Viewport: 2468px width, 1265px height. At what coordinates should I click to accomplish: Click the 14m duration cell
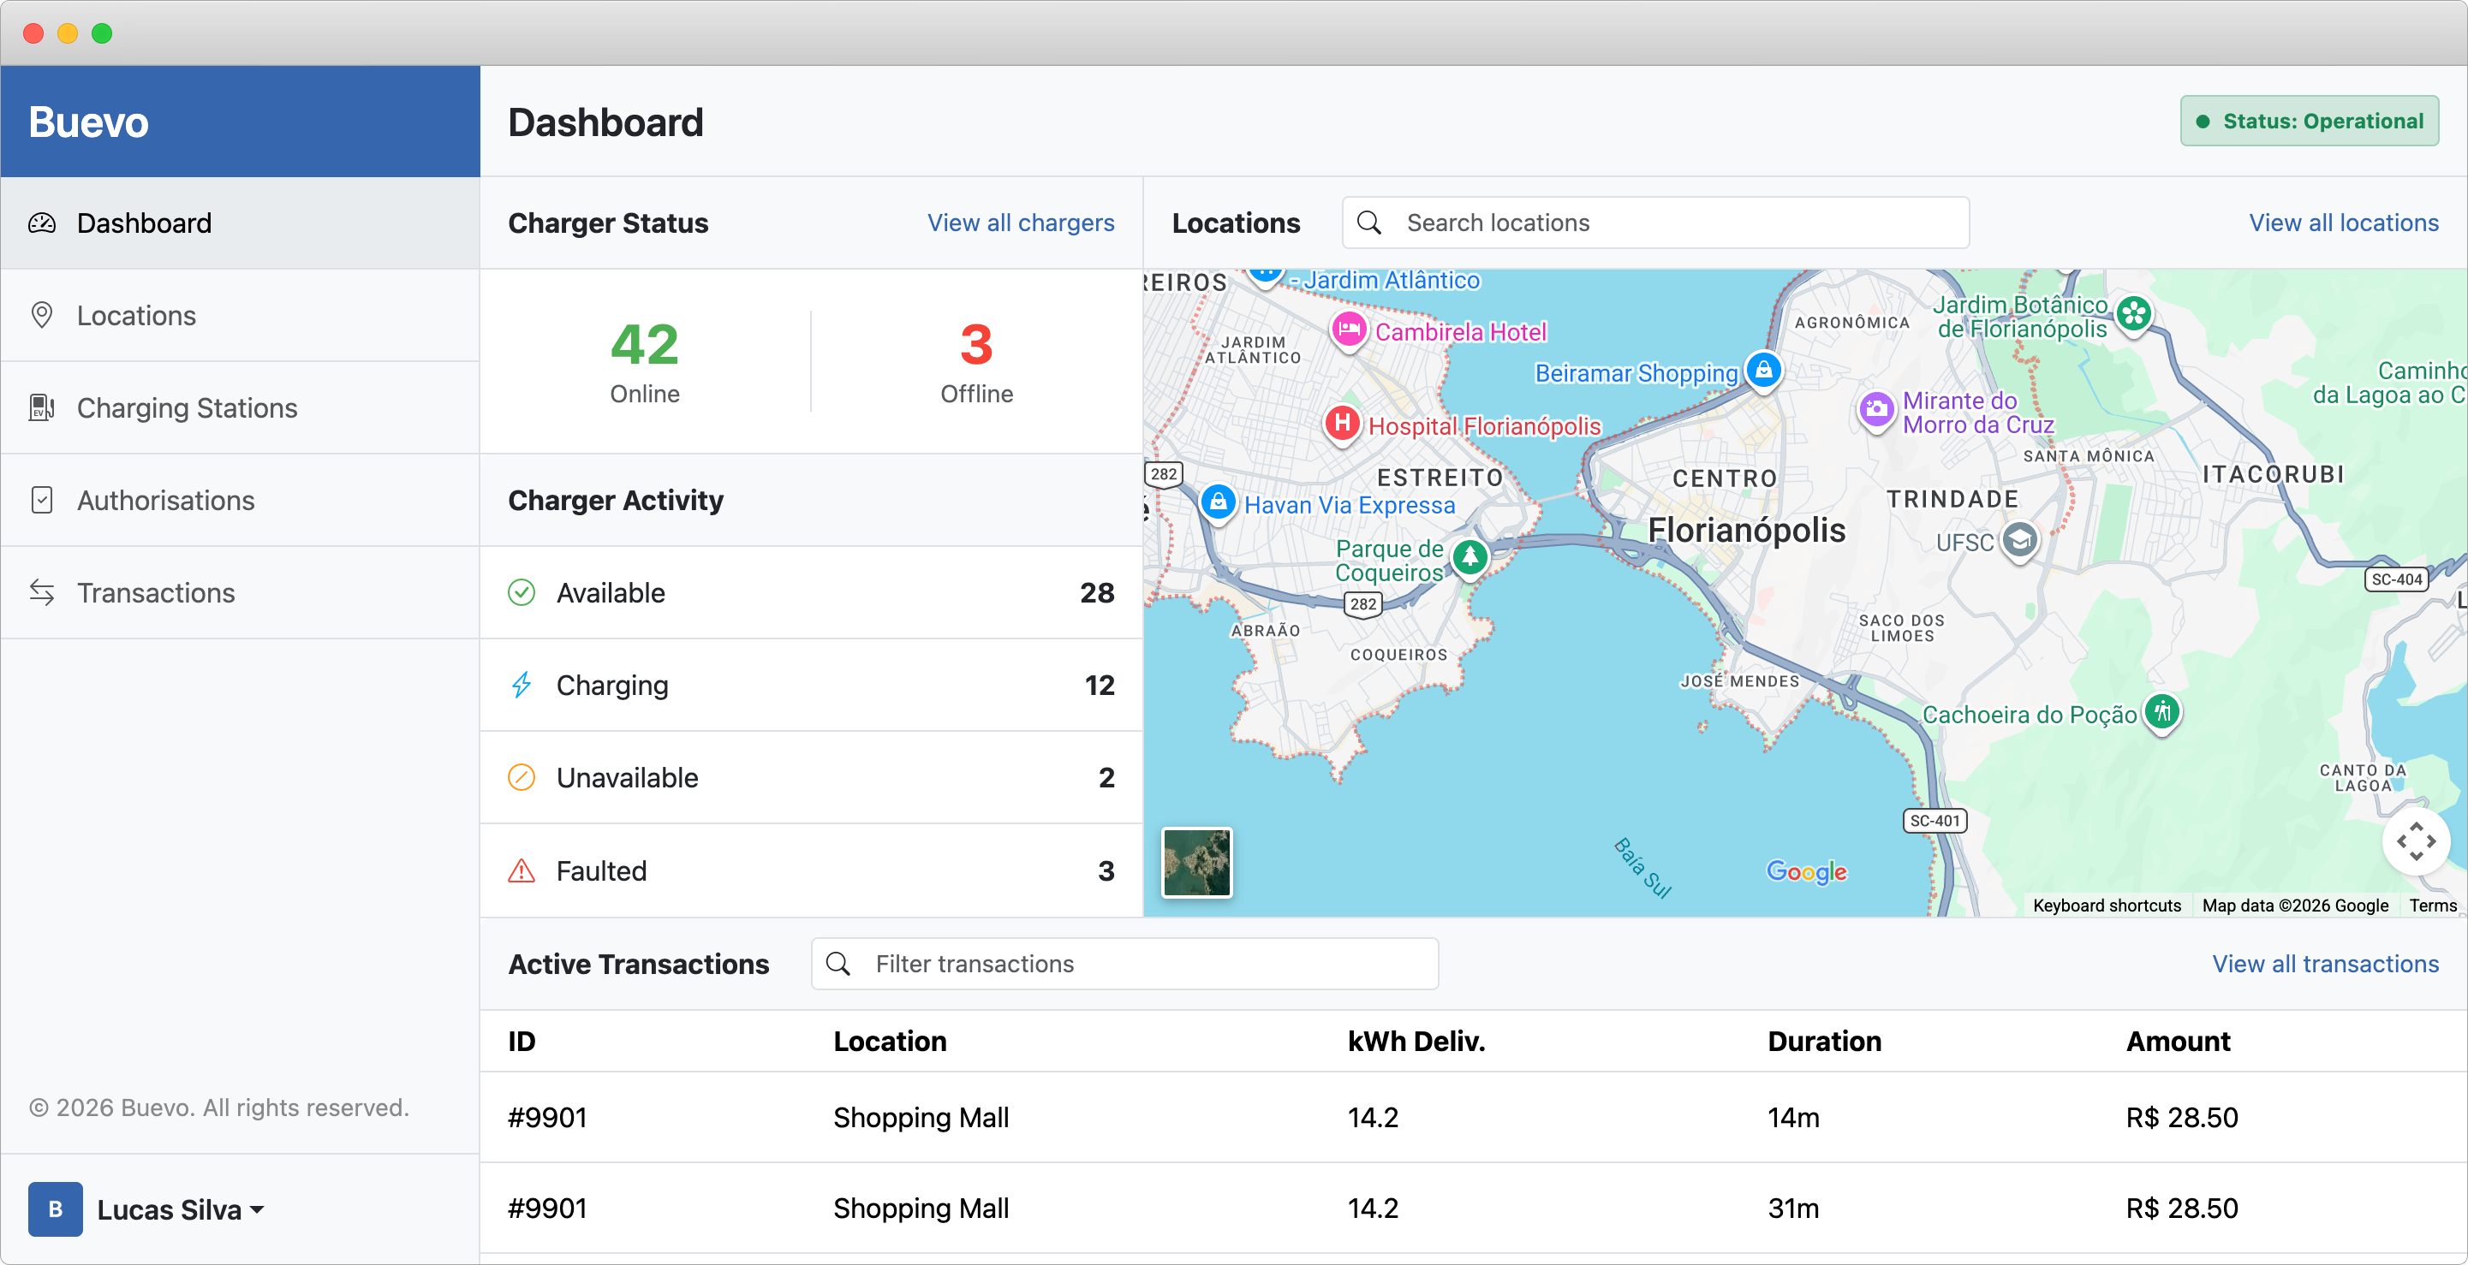click(x=1792, y=1118)
